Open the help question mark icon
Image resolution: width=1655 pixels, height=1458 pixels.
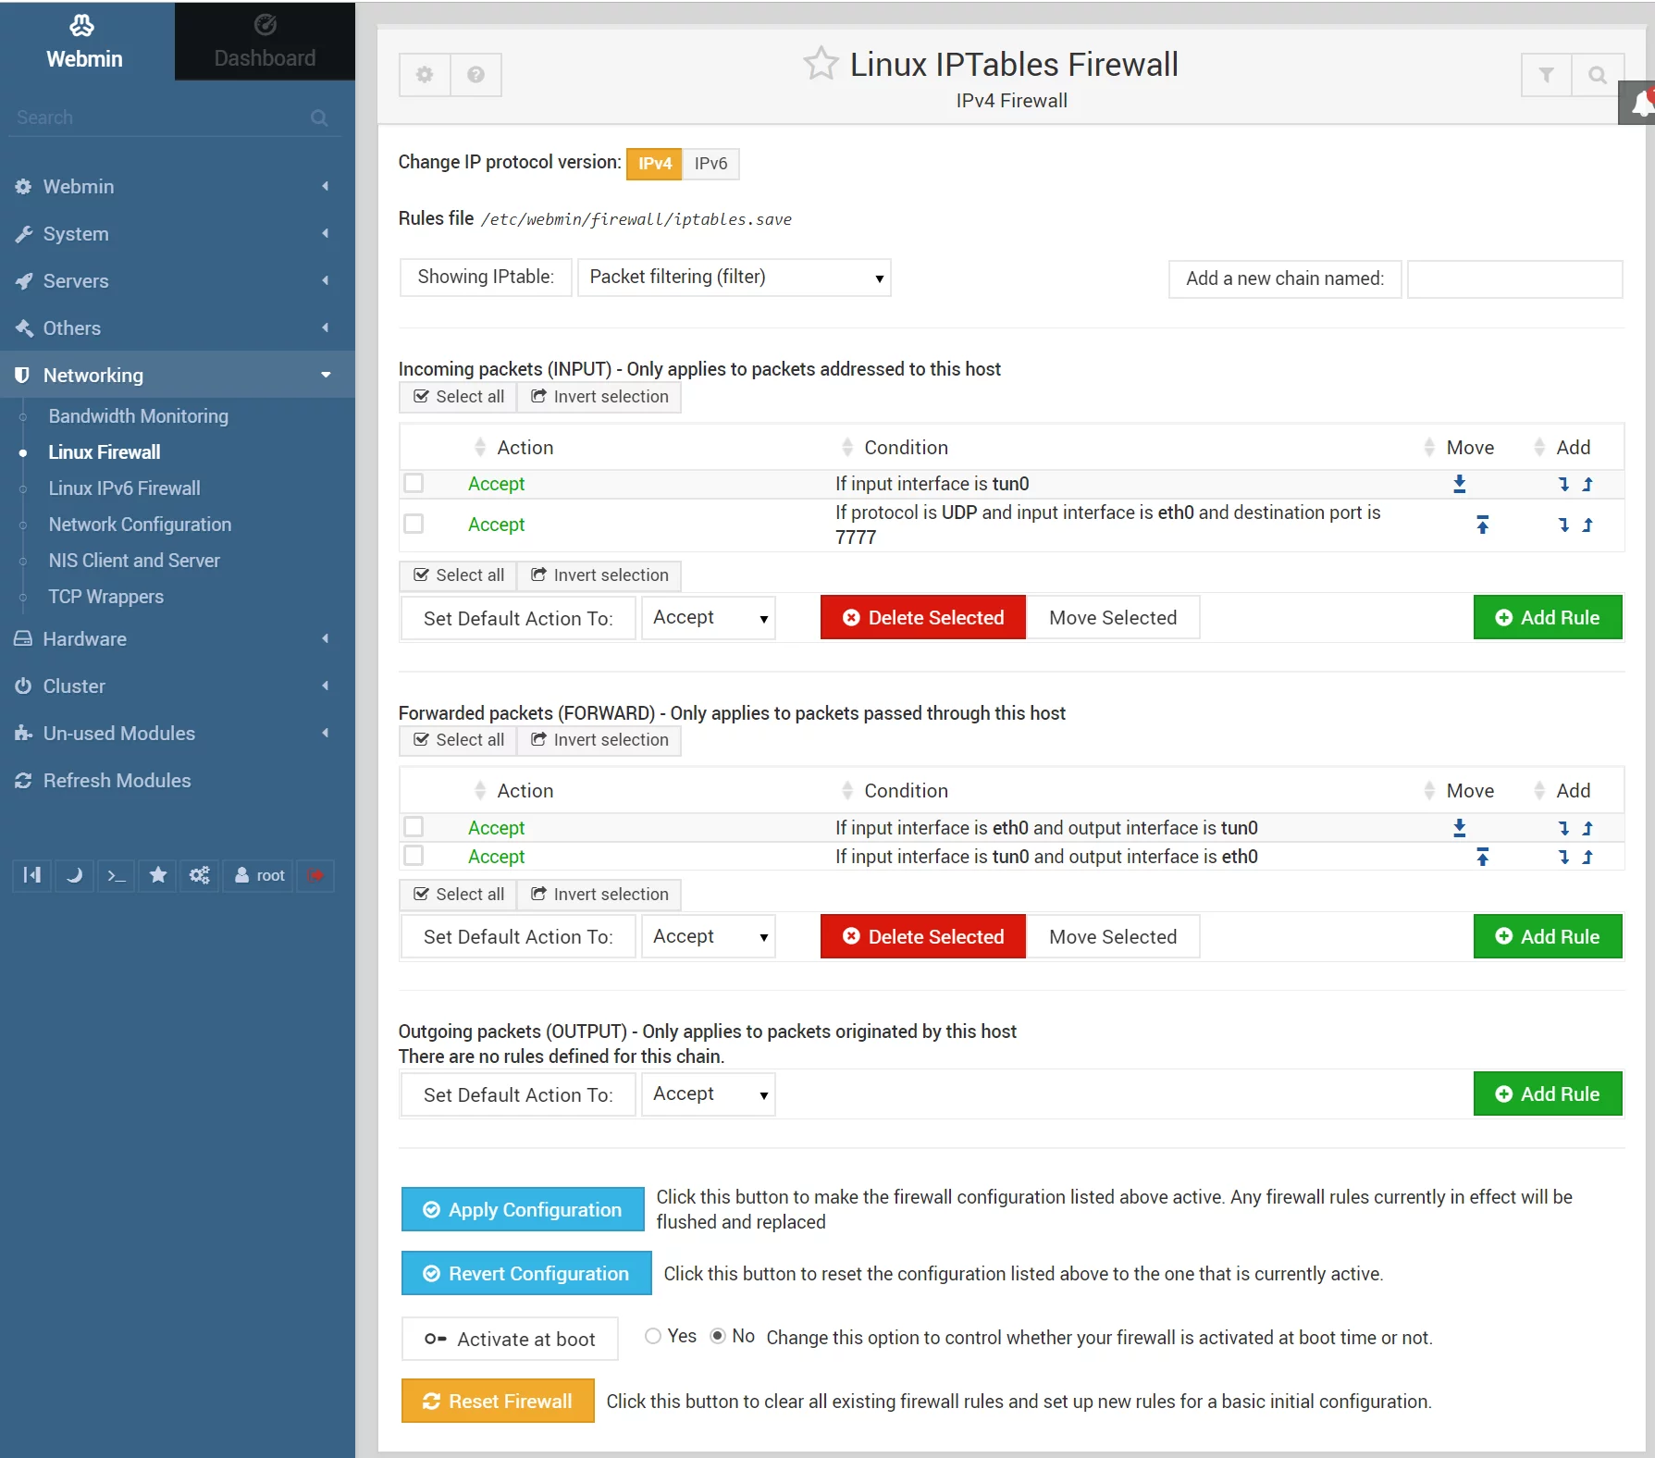coord(476,75)
